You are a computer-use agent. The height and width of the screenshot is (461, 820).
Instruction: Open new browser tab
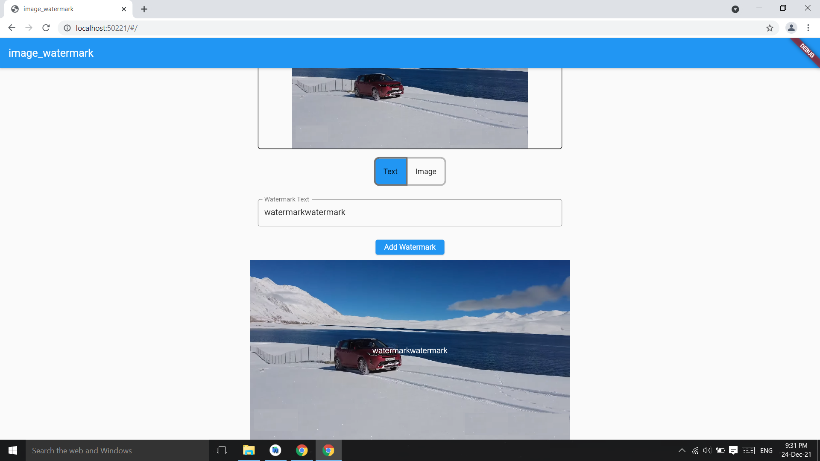click(x=144, y=9)
